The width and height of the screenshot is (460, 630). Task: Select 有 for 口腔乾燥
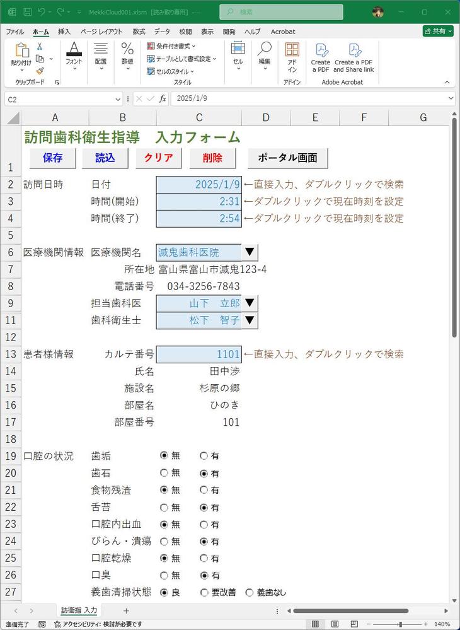point(204,559)
